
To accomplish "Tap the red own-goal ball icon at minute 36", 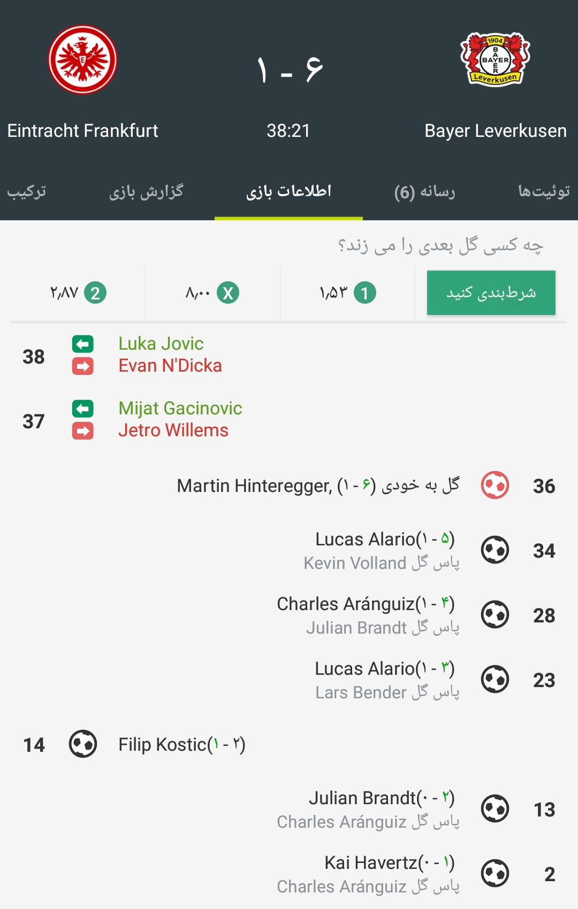I will (x=495, y=485).
